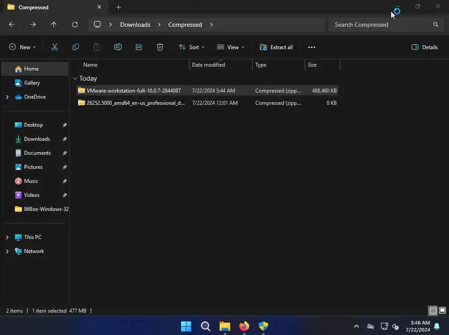Click the muted volume tray icon
This screenshot has height=335, width=449.
pos(396,326)
